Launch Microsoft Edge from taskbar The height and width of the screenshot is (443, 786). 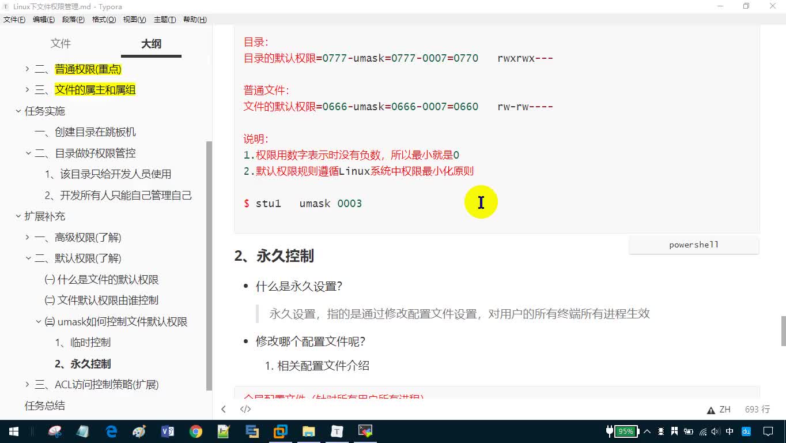click(x=111, y=431)
